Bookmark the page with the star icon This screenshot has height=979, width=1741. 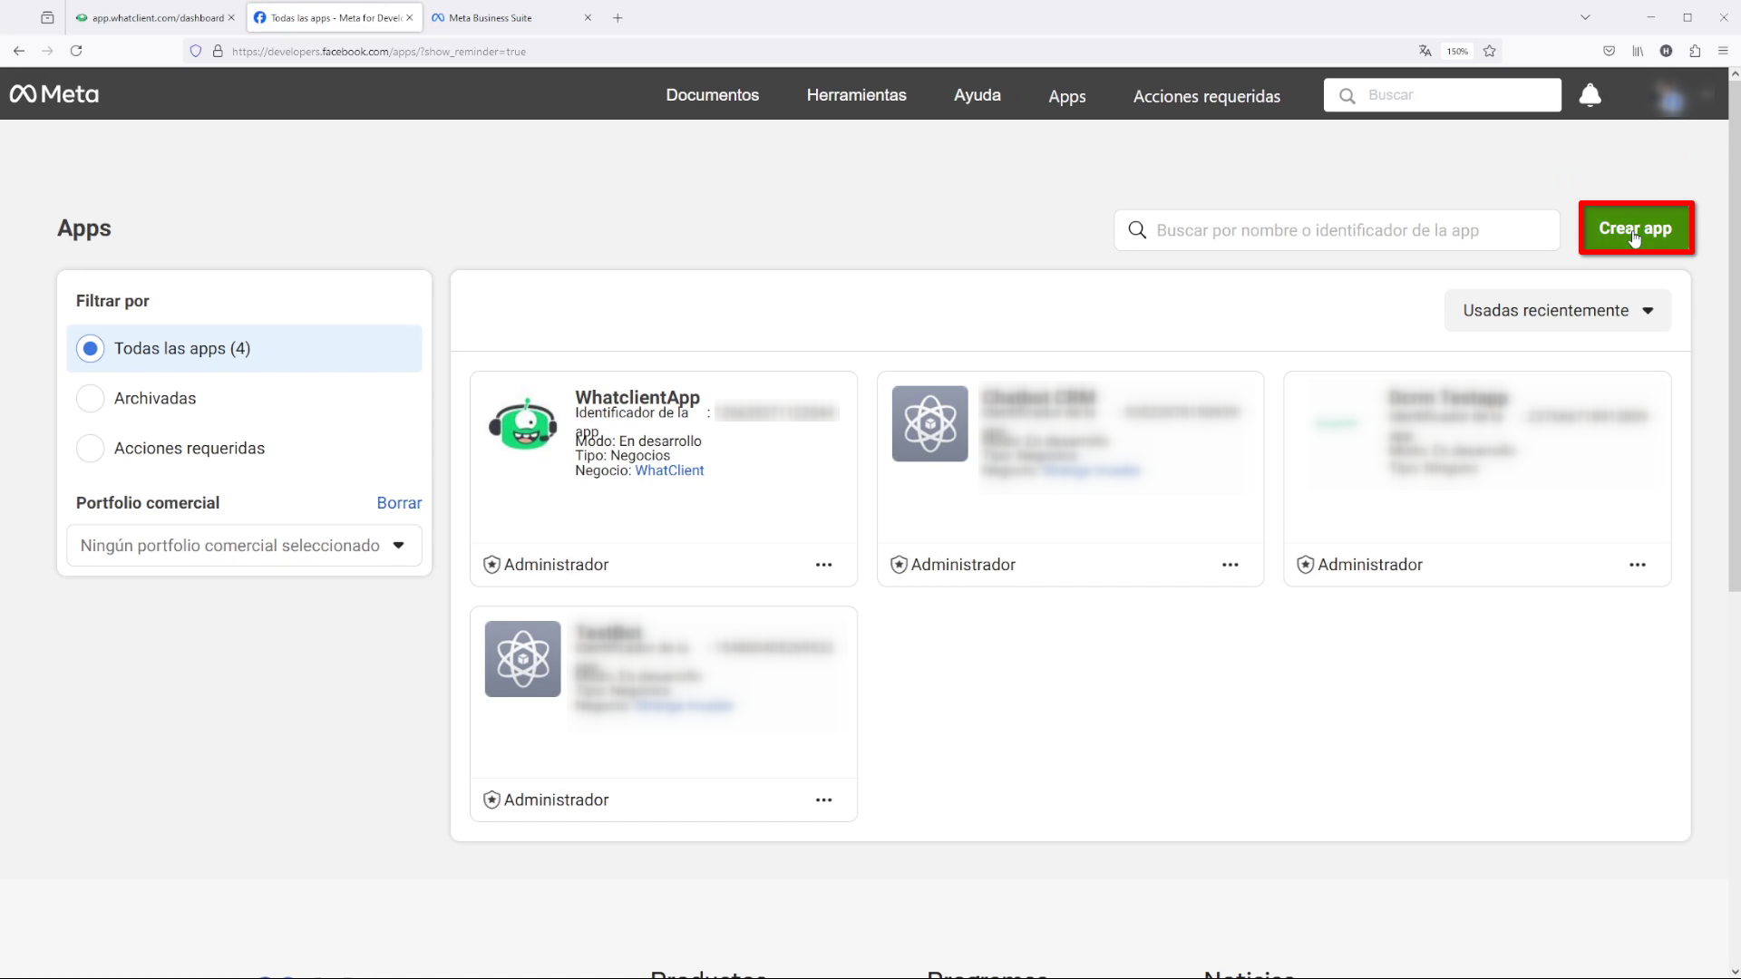pyautogui.click(x=1489, y=51)
